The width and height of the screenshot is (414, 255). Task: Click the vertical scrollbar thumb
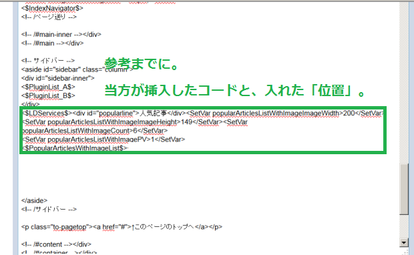click(x=404, y=189)
